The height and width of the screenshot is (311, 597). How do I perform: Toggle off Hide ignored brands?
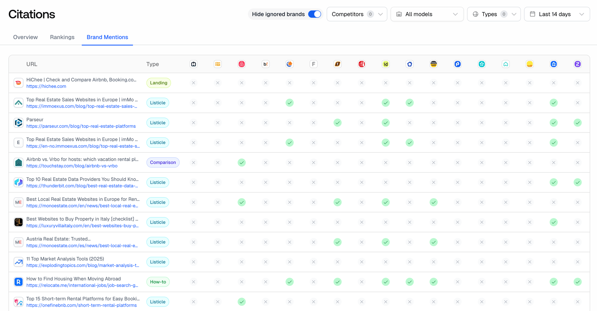[314, 14]
